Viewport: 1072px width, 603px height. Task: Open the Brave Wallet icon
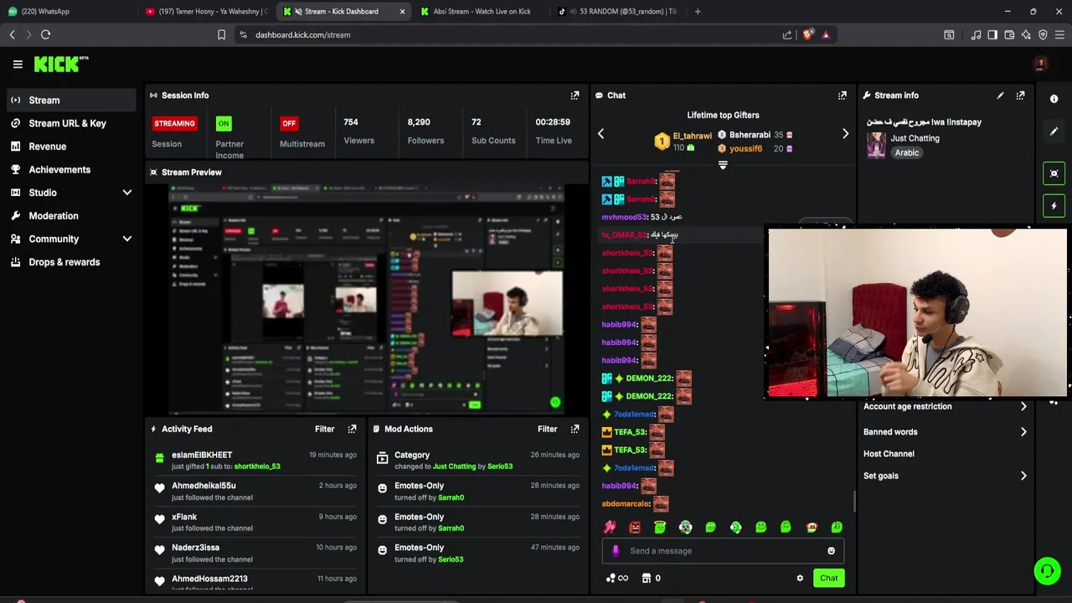point(1009,34)
